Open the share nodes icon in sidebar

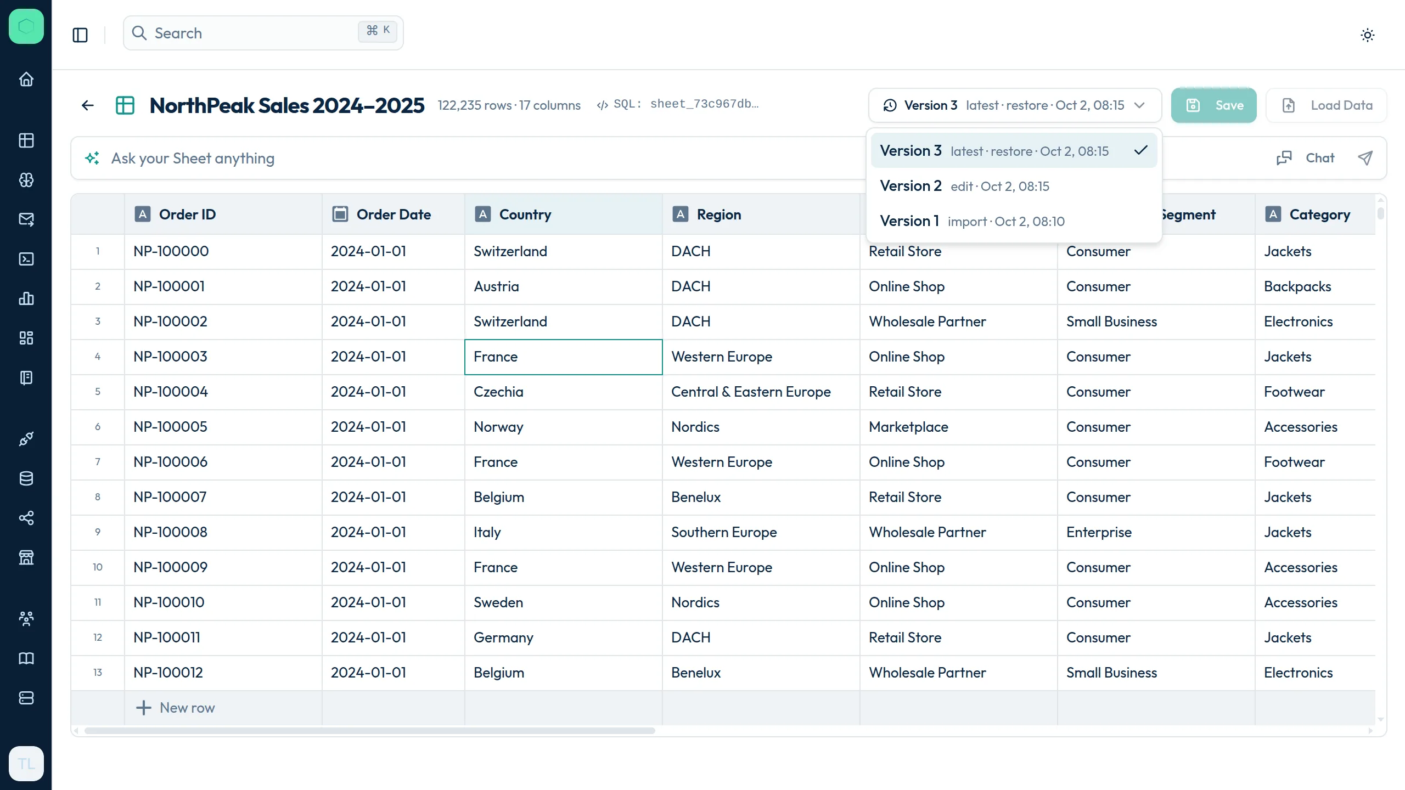point(26,518)
